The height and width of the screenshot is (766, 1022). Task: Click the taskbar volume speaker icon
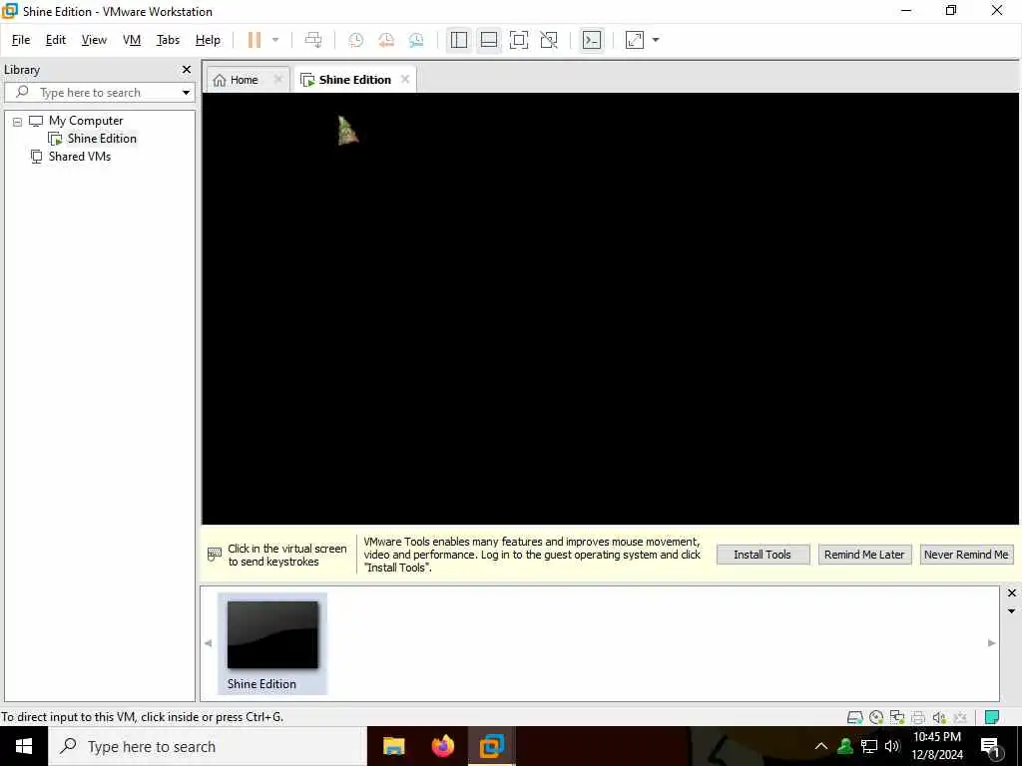(891, 746)
